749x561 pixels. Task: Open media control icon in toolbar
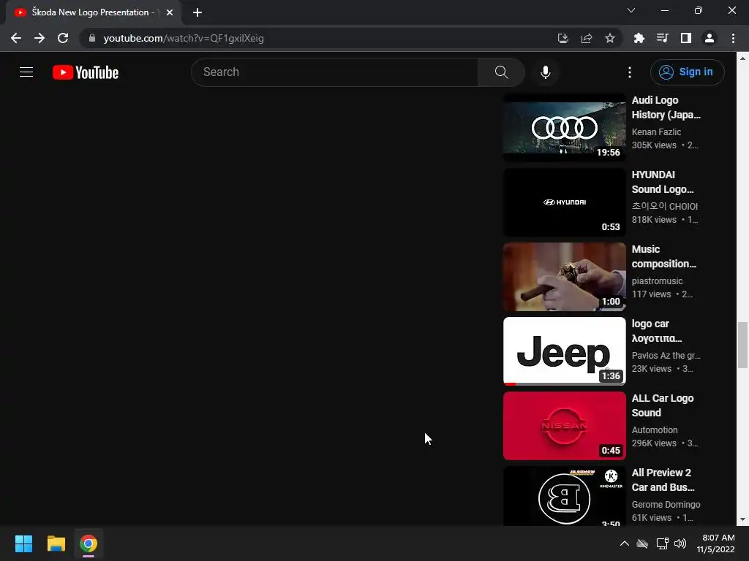point(662,38)
